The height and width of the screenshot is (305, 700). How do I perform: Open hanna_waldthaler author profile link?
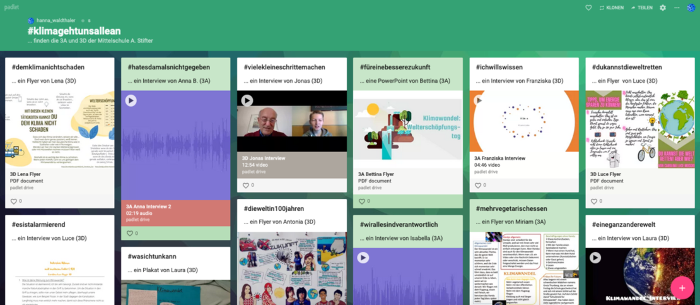click(x=54, y=21)
